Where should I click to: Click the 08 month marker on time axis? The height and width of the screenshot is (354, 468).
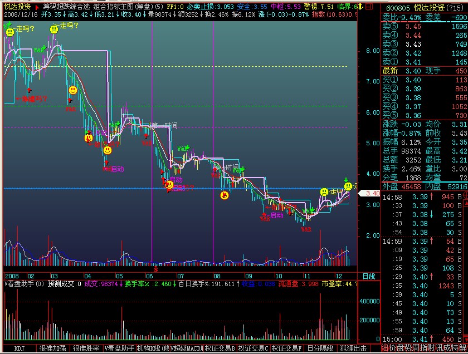(217, 276)
